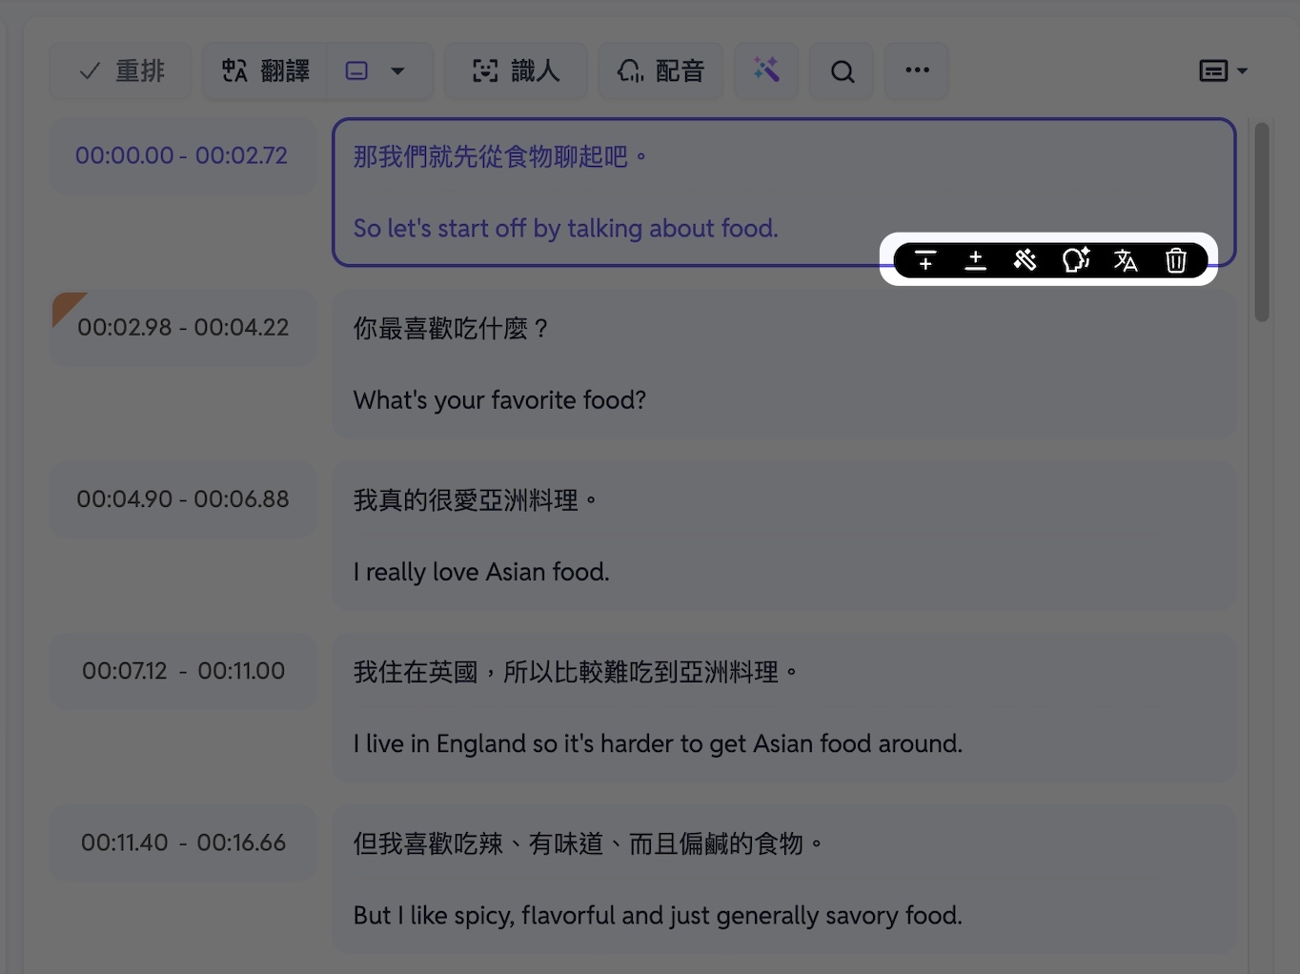1300x974 pixels.
Task: Click text 'So let's start off by talking about food.'
Action: click(566, 229)
